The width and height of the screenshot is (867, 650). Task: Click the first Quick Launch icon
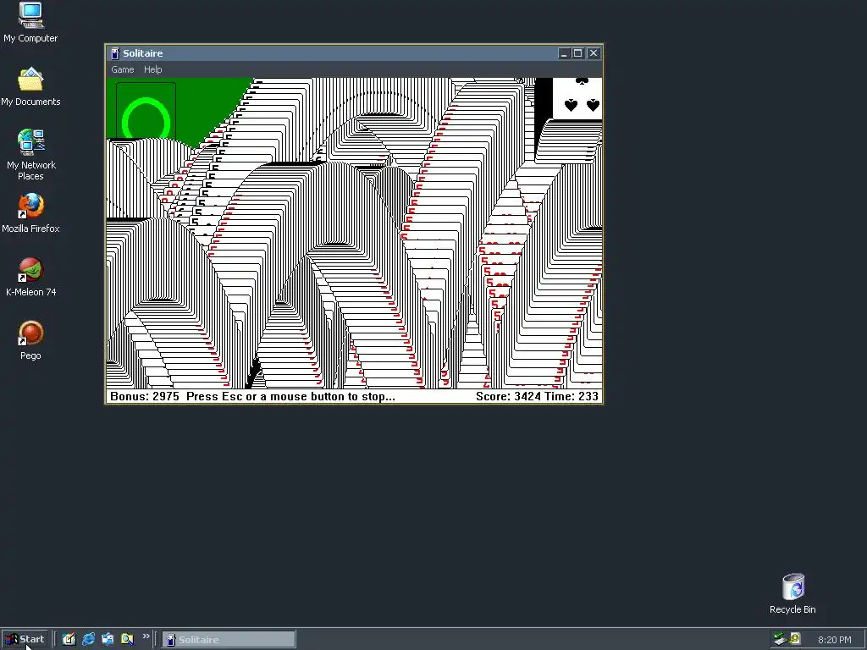click(69, 639)
